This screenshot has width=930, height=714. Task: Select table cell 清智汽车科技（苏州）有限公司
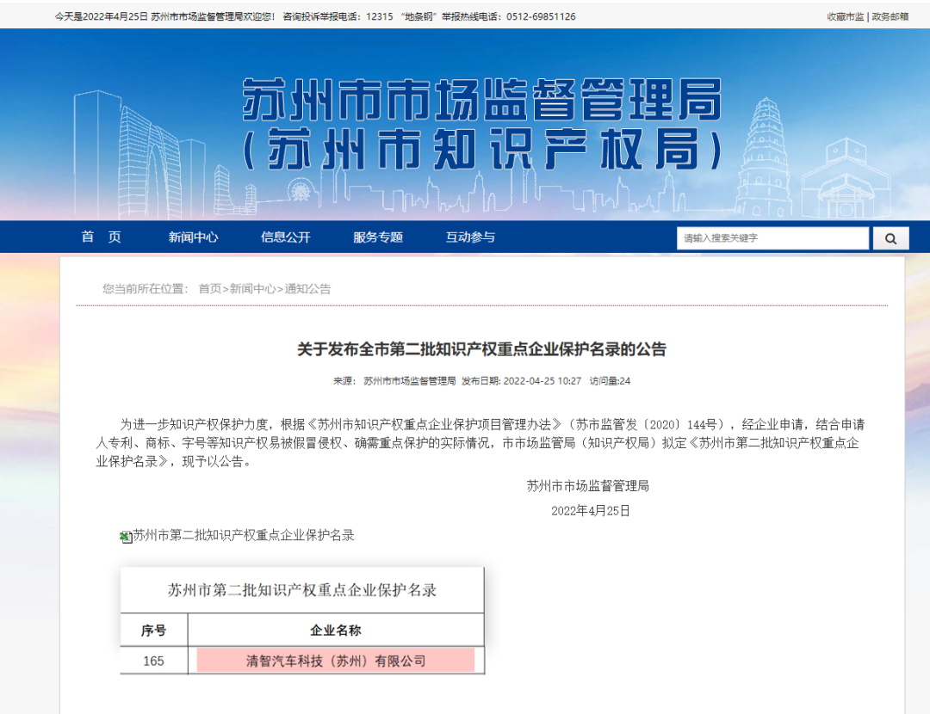pyautogui.click(x=336, y=661)
